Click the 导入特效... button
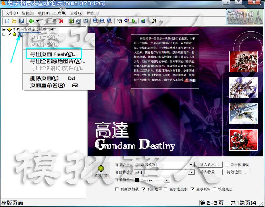The image size is (265, 207). click(x=210, y=172)
